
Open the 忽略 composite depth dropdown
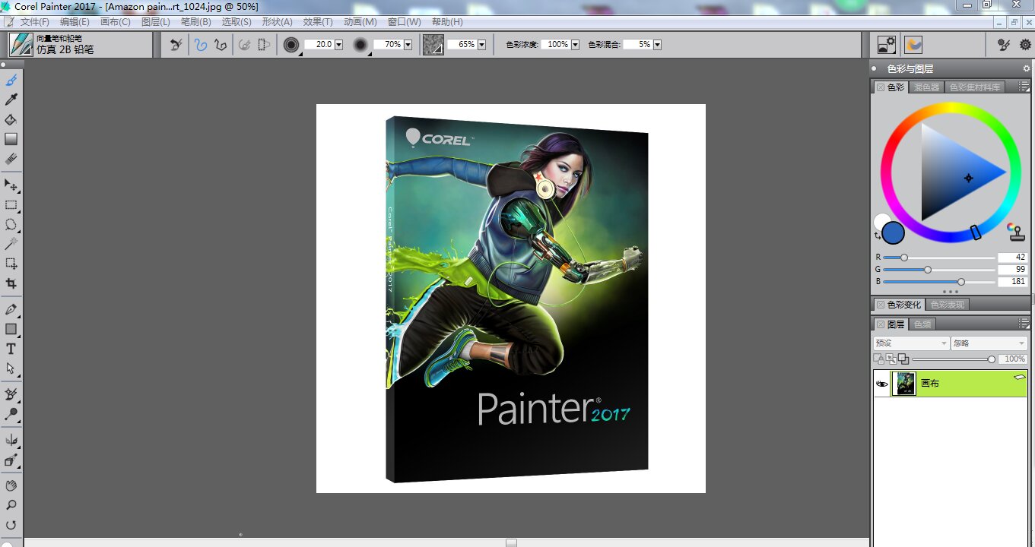pos(989,343)
